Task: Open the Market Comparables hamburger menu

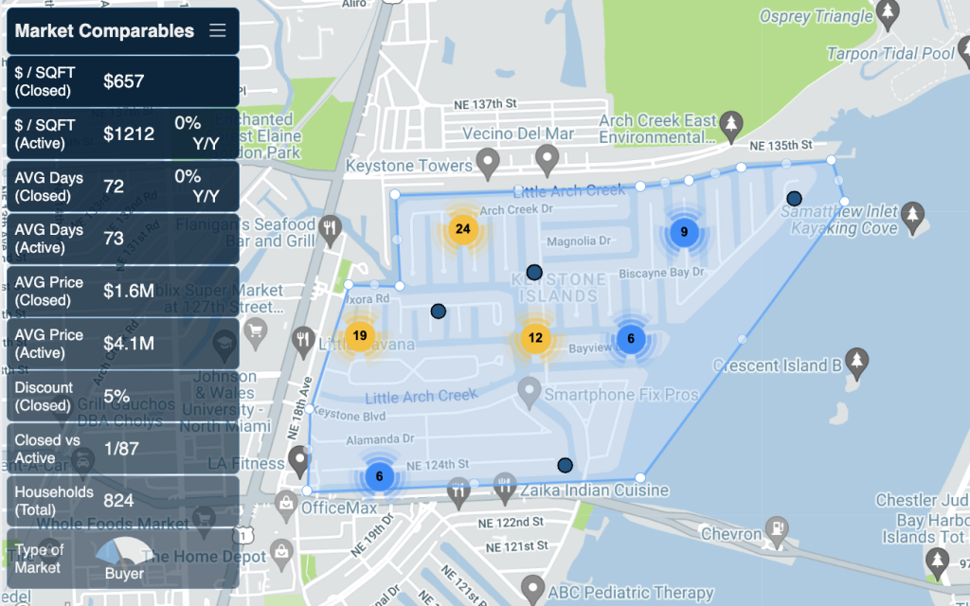Action: pos(217,30)
